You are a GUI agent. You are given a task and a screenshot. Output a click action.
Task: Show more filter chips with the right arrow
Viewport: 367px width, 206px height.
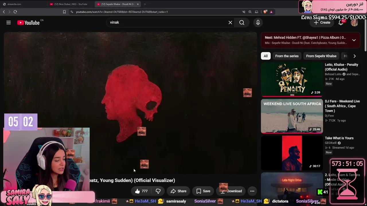(x=354, y=56)
